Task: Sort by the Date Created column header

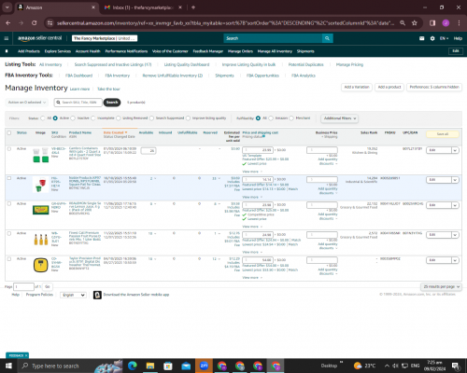Action: pos(115,132)
